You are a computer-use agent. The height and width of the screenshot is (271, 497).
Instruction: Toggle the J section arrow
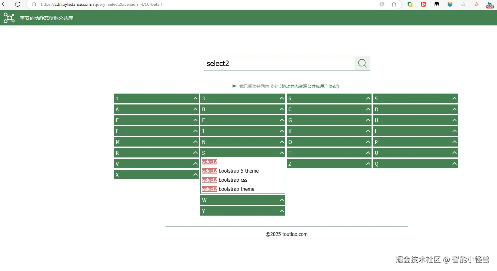(x=282, y=131)
